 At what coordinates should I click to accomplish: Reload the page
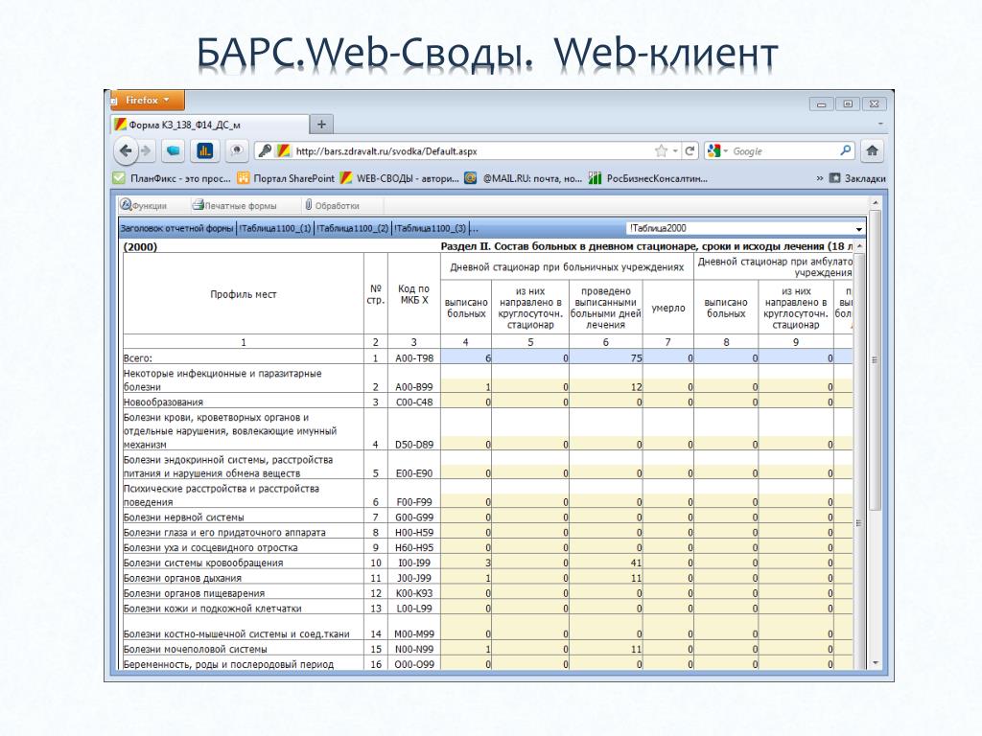pyautogui.click(x=690, y=150)
